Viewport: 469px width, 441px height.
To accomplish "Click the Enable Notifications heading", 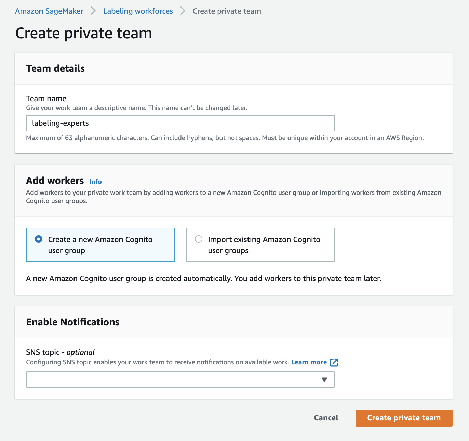I will [73, 322].
